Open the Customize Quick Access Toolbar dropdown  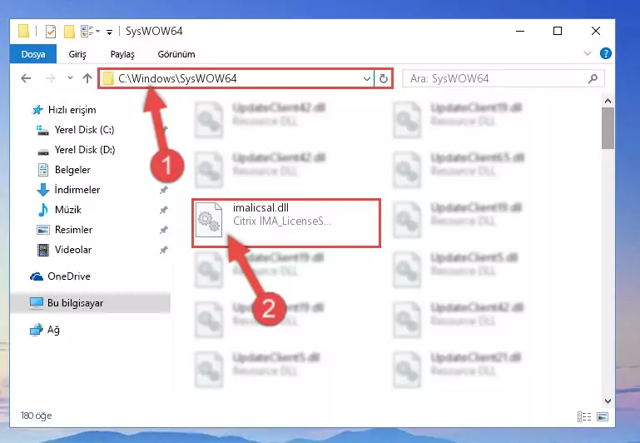[109, 32]
